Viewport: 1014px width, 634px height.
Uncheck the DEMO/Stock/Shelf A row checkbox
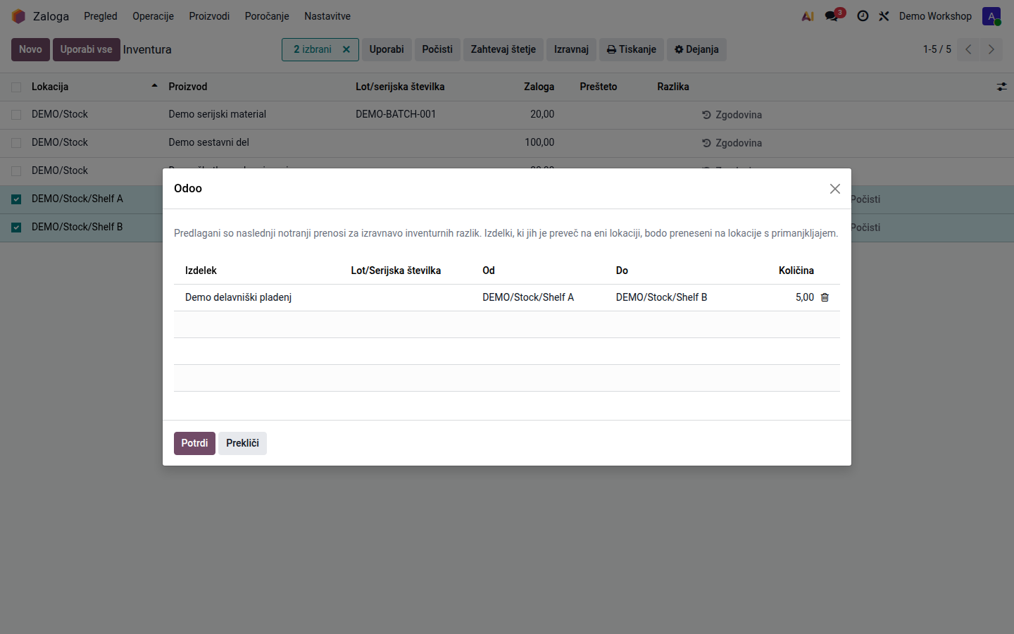tap(16, 199)
